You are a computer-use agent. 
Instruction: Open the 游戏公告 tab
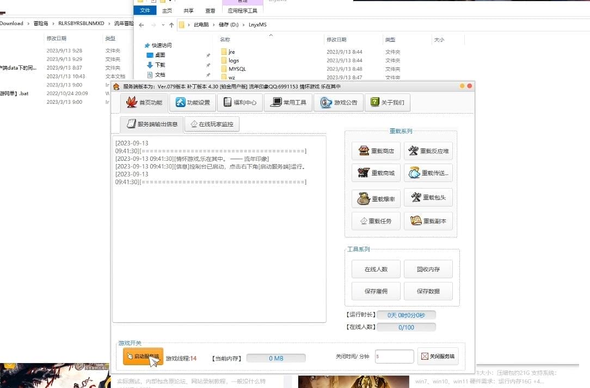pos(339,102)
